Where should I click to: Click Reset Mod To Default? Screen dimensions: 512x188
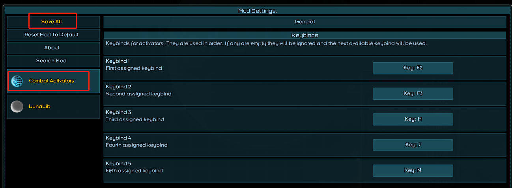pos(52,35)
